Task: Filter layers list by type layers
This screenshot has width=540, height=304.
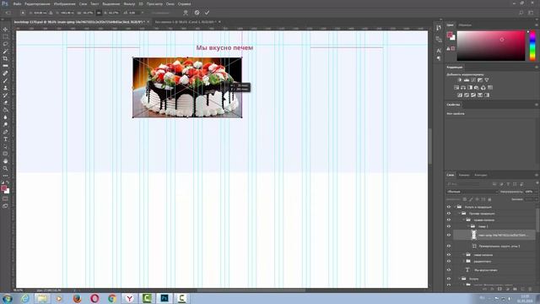Action: [x=508, y=184]
